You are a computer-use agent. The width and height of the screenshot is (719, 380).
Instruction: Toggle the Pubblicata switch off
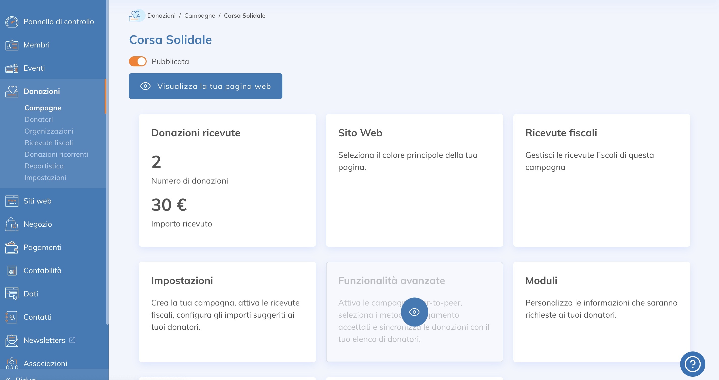coord(138,61)
